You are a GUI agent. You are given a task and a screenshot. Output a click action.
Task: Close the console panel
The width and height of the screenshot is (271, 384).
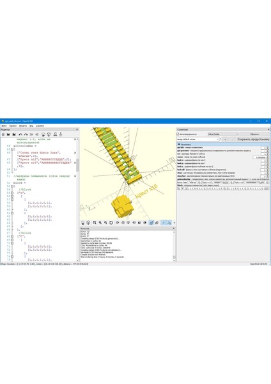pos(174,228)
